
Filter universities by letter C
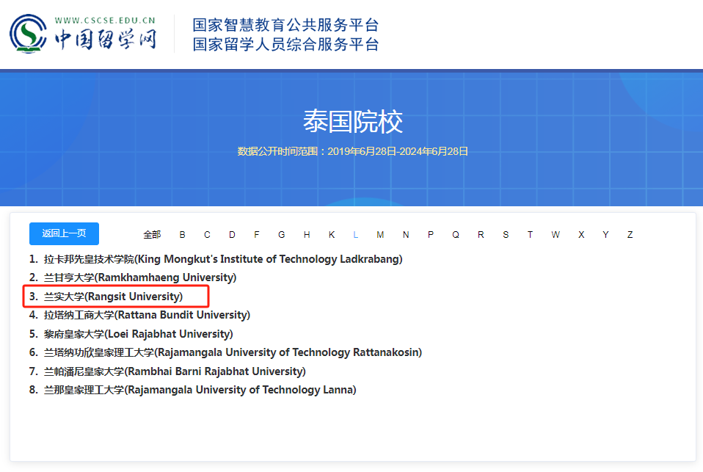[207, 235]
